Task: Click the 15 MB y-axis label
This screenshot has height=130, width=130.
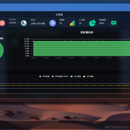Action: (27, 44)
